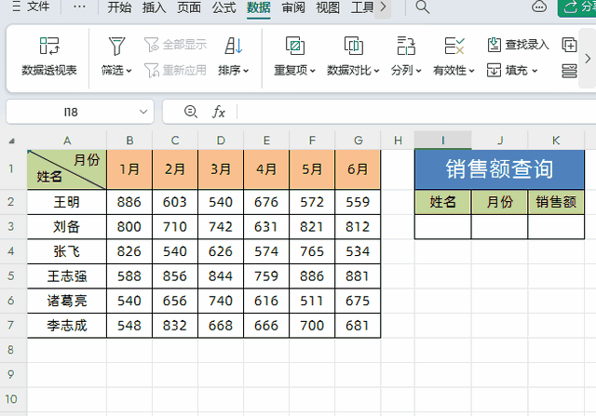Viewport: 596px width, 416px height.
Task: Select the empty cell under 销售额
Action: pos(556,227)
